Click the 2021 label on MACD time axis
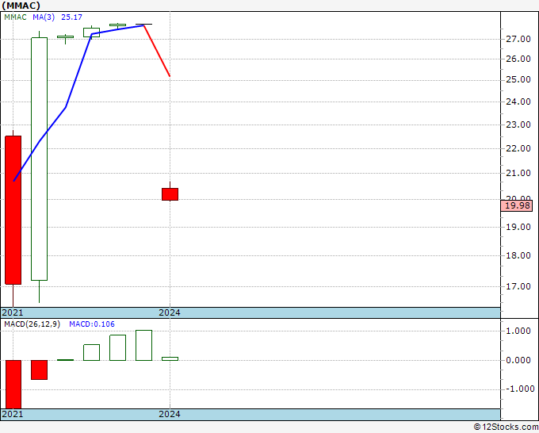539x433 pixels. (x=13, y=414)
